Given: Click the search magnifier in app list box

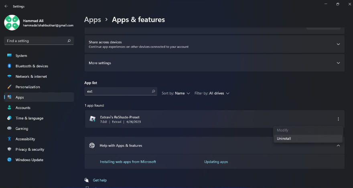Looking at the screenshot, I should pyautogui.click(x=153, y=91).
